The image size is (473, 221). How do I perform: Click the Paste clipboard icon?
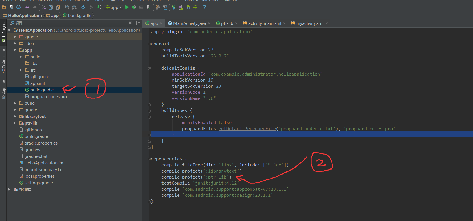tap(58, 7)
